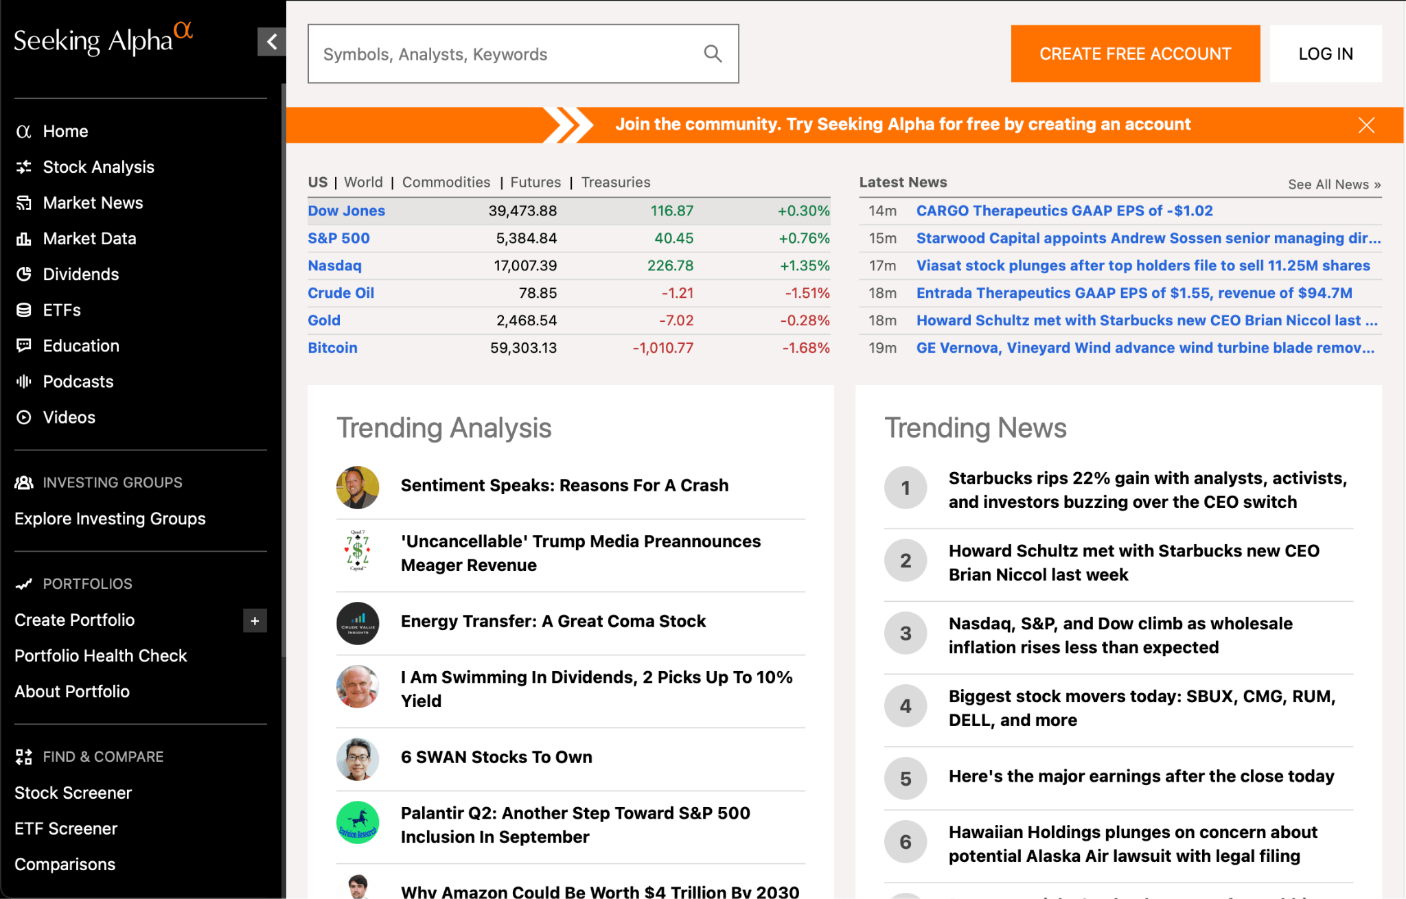Click the Market News sidebar icon

coord(24,202)
